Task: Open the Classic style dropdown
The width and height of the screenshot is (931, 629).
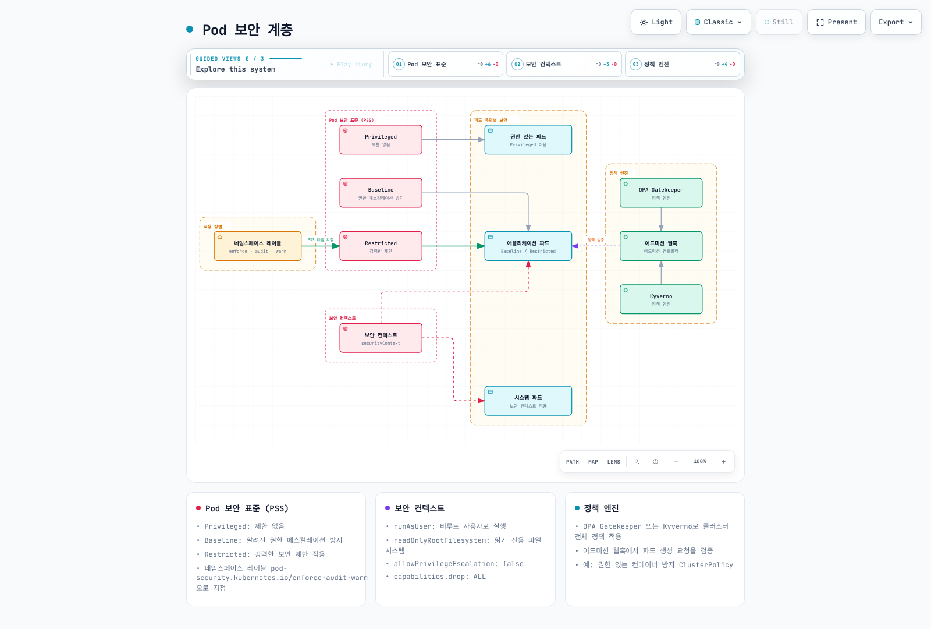Action: coord(718,22)
